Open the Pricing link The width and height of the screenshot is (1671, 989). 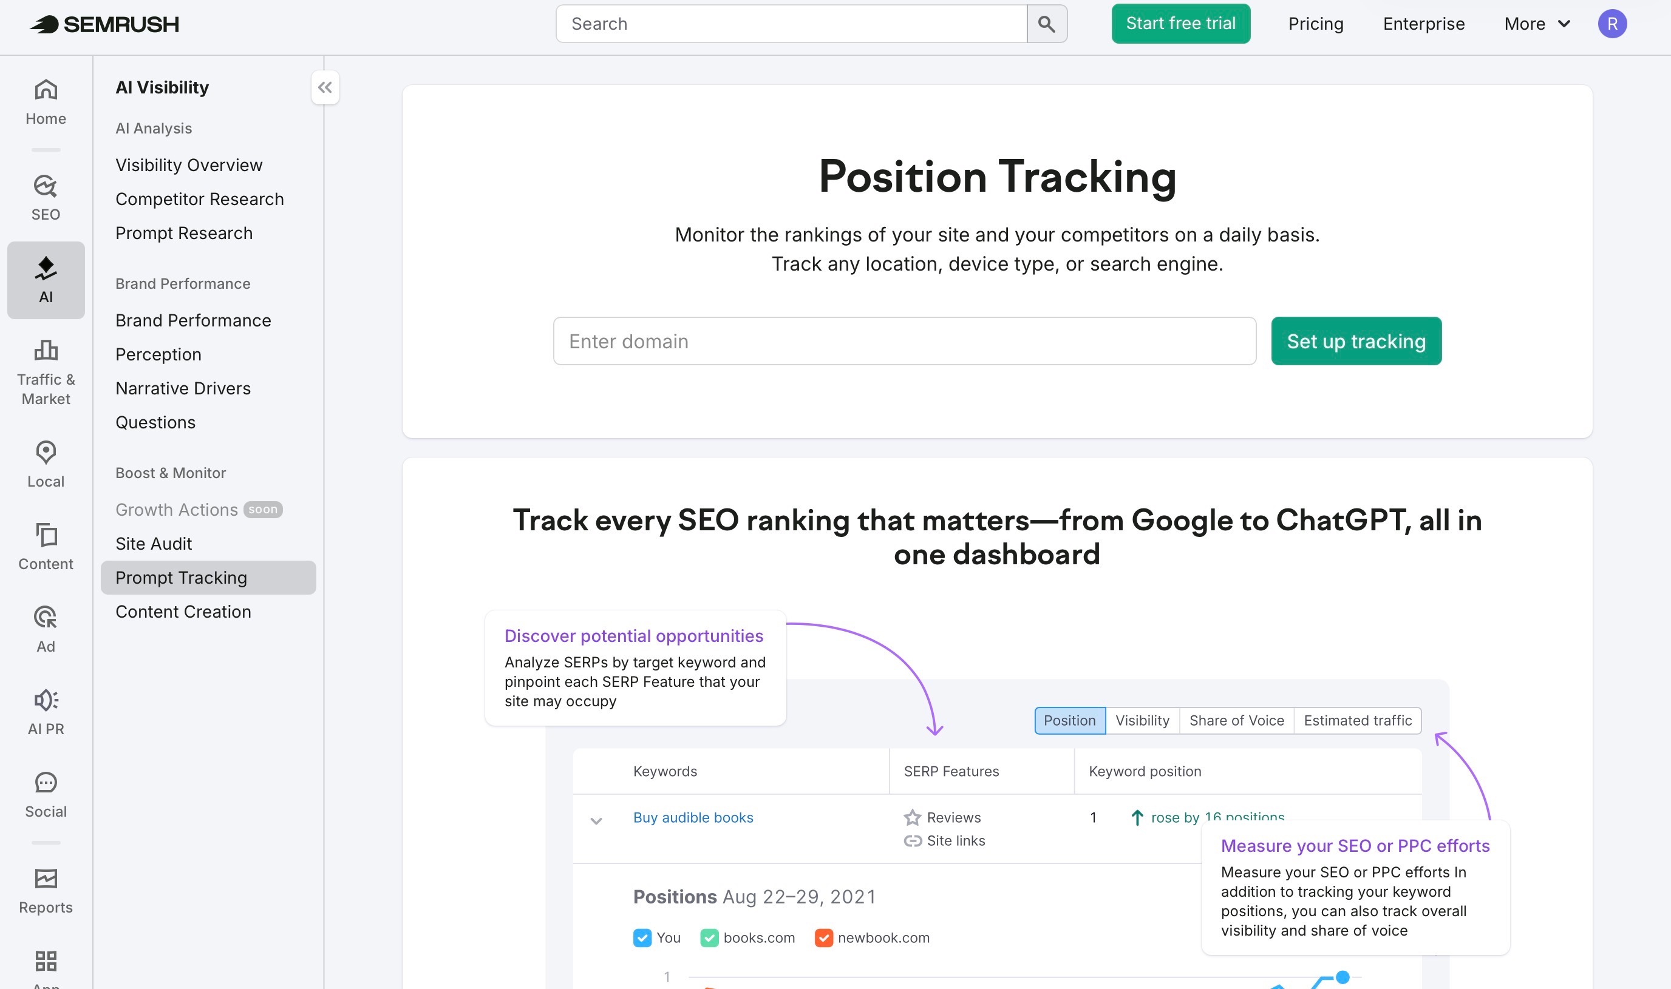[x=1315, y=24]
